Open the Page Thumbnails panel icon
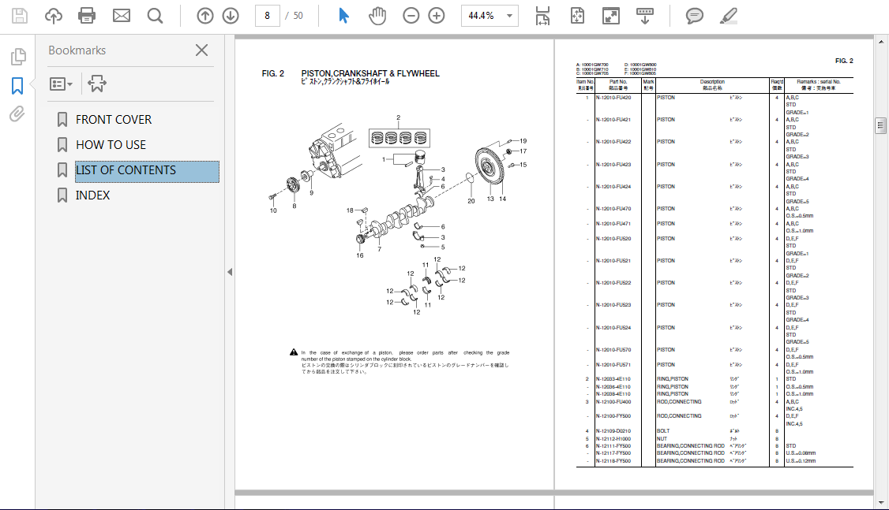The height and width of the screenshot is (510, 889). pyautogui.click(x=18, y=57)
